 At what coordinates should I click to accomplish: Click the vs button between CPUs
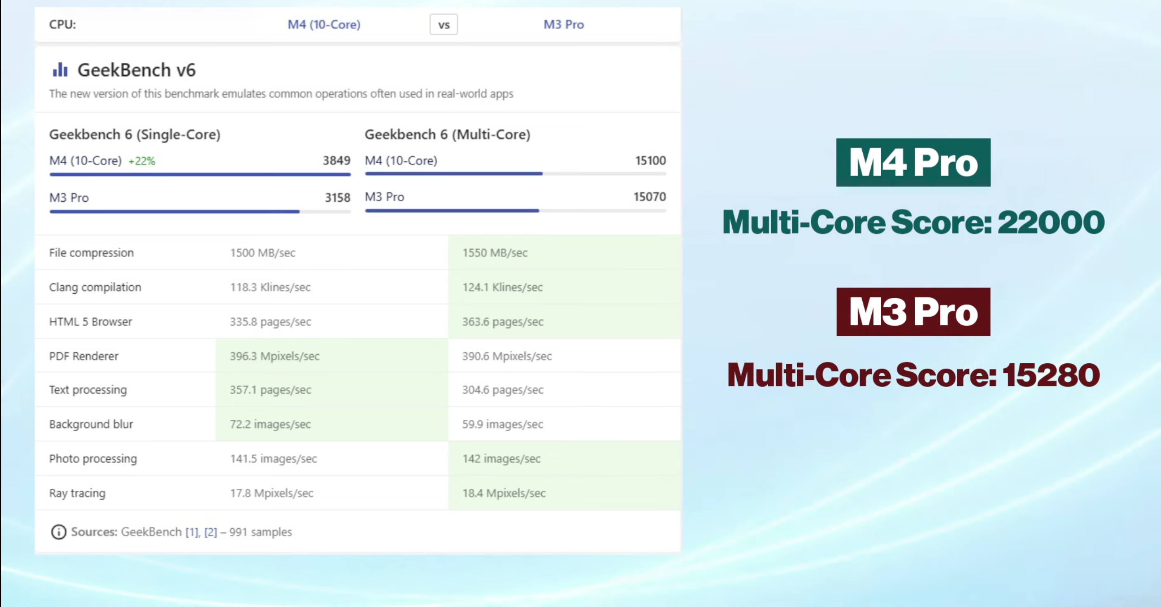(444, 25)
